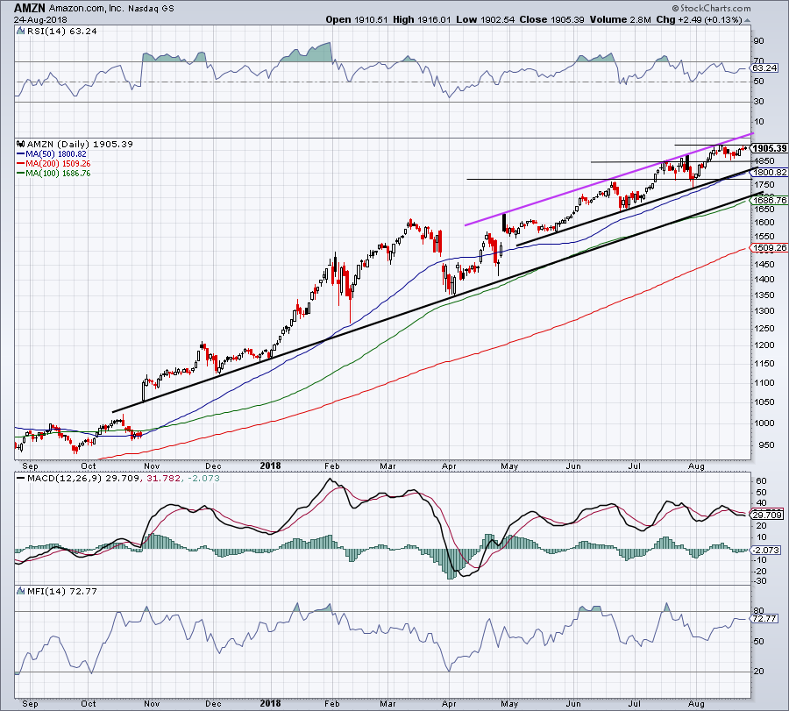The image size is (789, 711).
Task: Click the -30 level on MACD axis
Action: pyautogui.click(x=760, y=581)
